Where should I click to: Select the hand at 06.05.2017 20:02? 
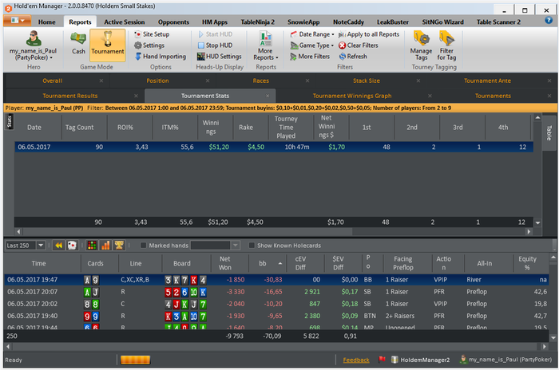click(276, 304)
